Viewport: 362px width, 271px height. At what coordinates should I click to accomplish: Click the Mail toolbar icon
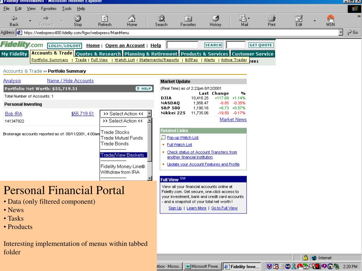coord(243,18)
